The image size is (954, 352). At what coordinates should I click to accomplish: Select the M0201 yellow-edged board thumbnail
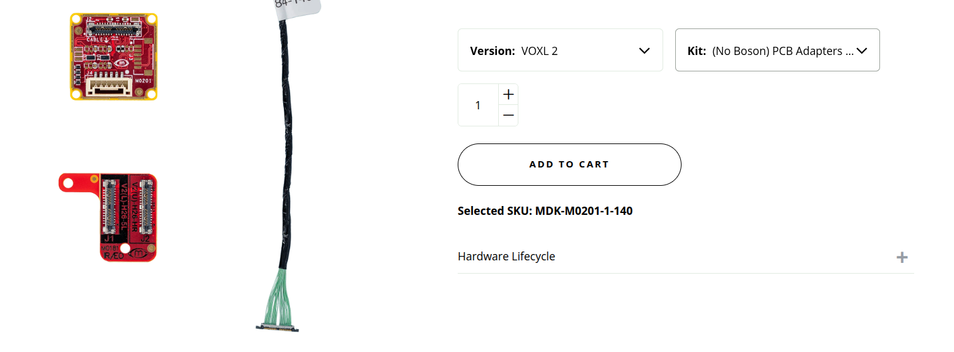tap(114, 57)
